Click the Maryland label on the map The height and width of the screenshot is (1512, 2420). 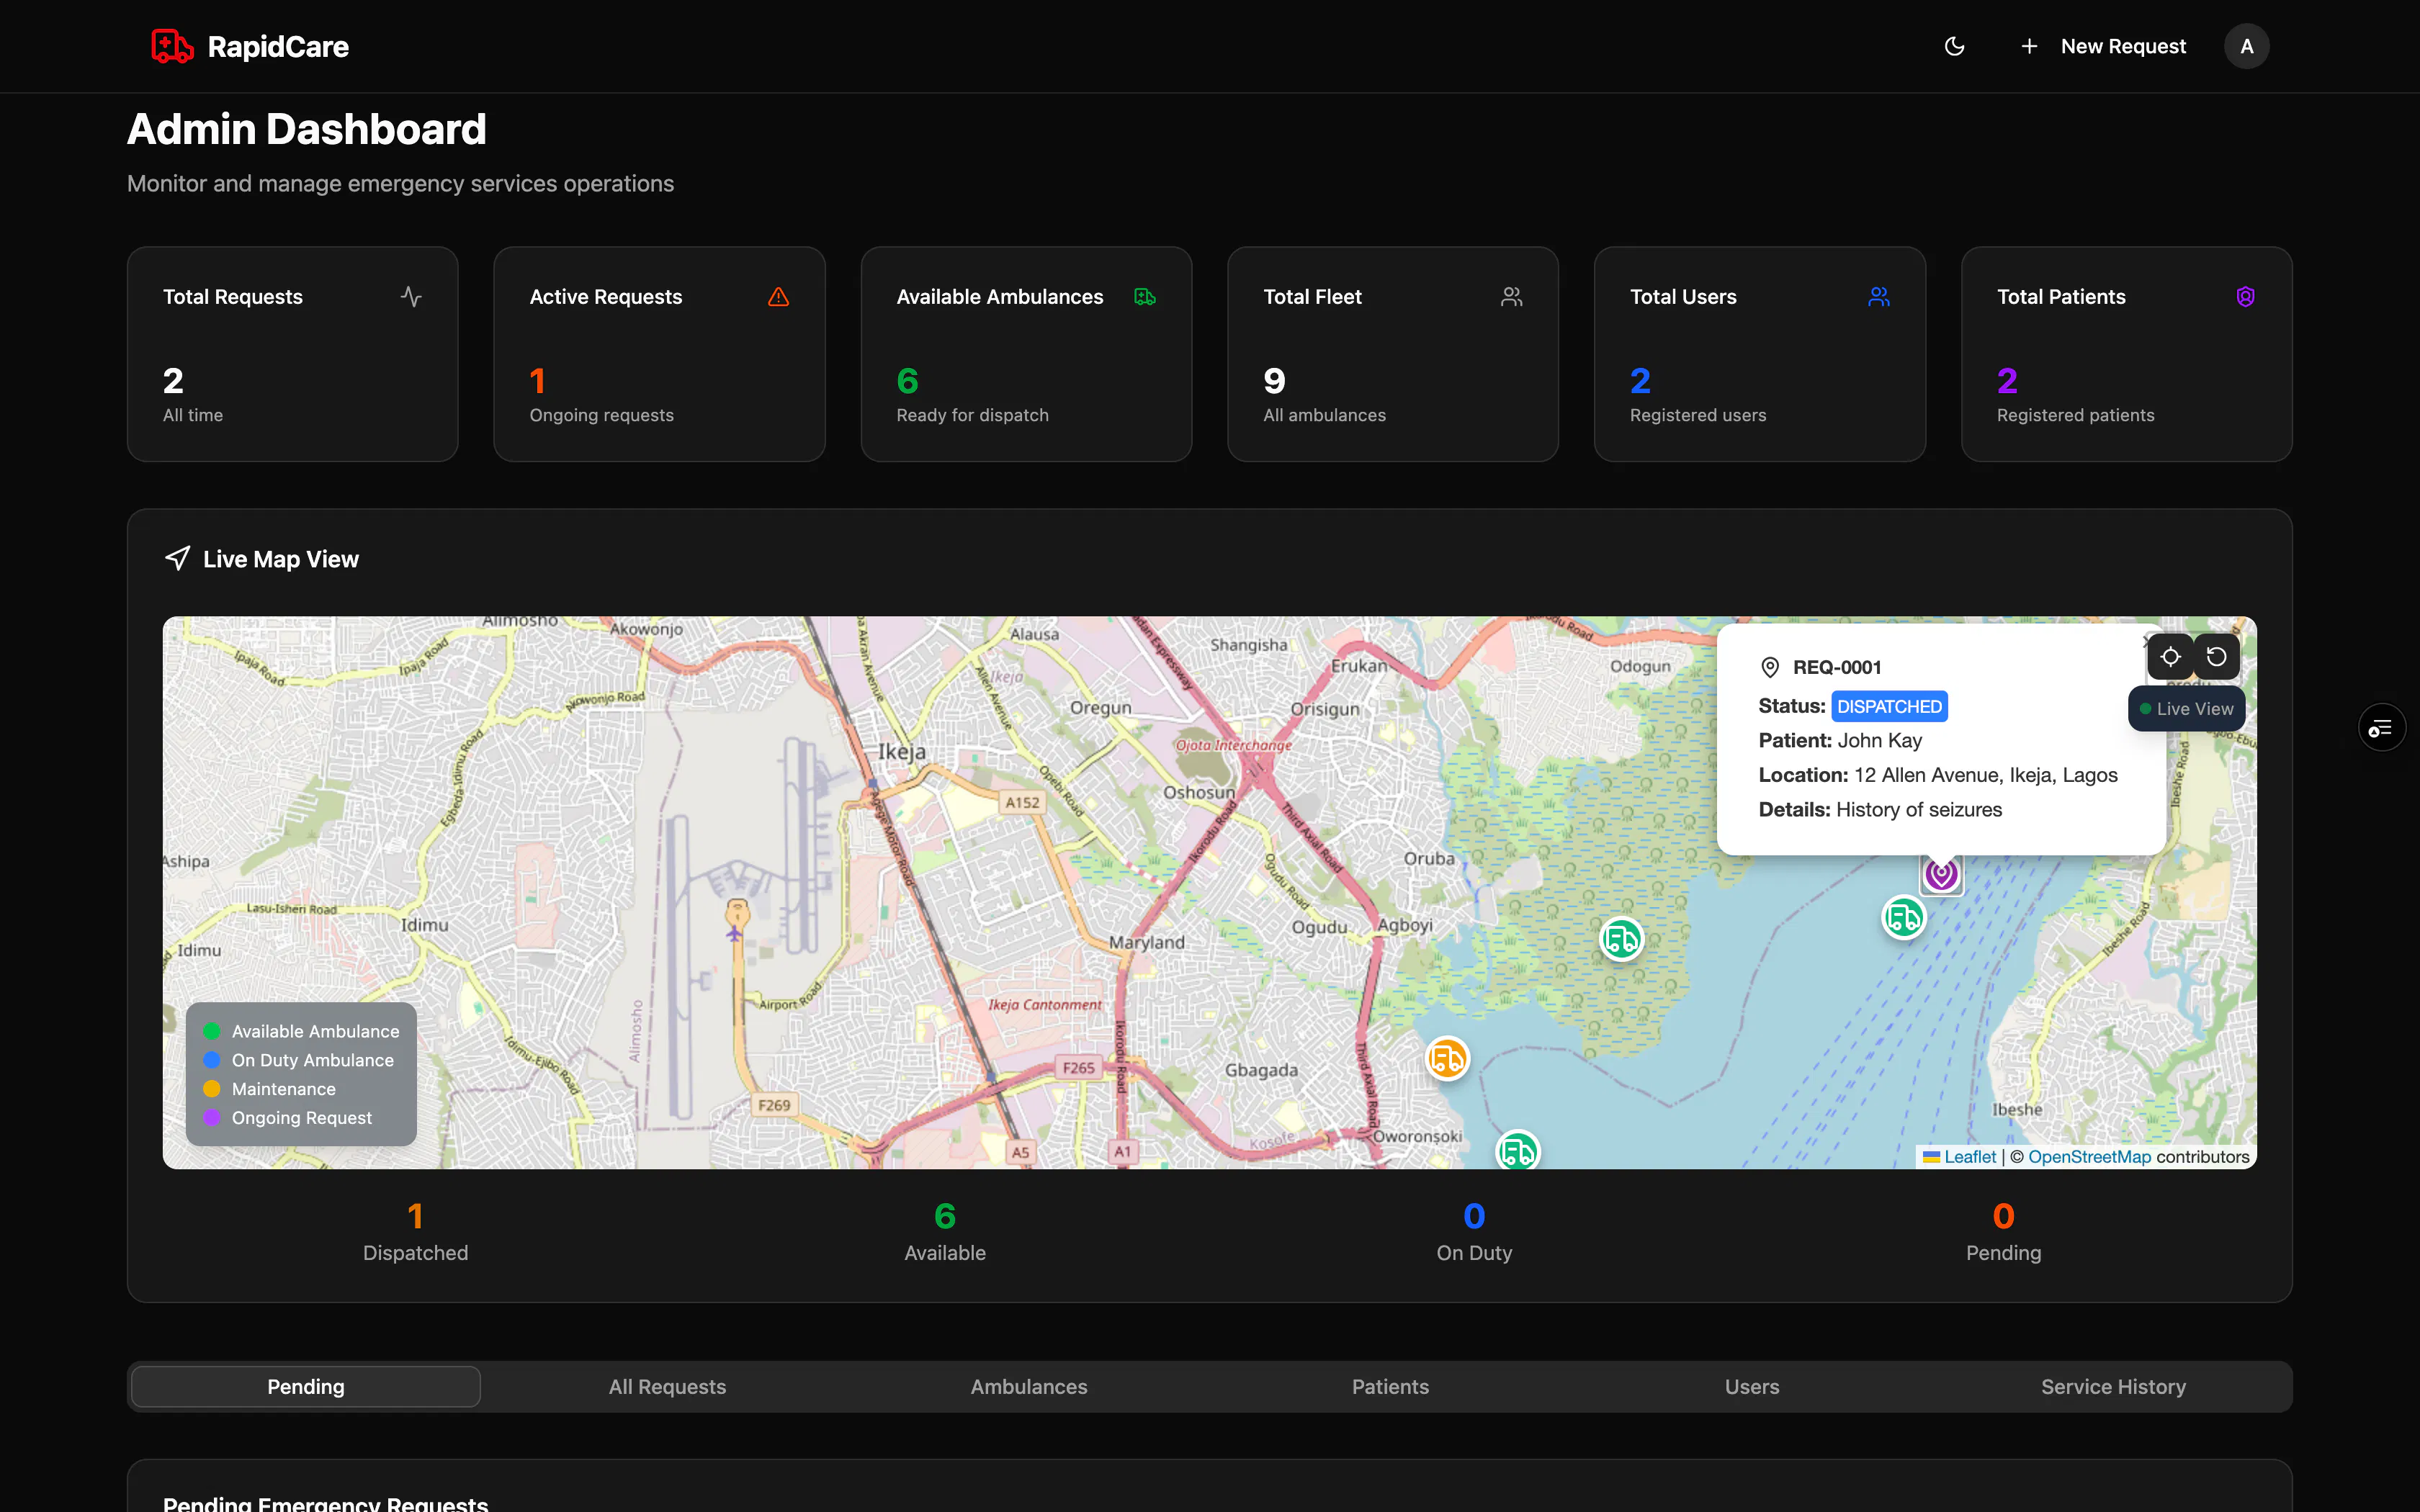click(x=1146, y=942)
